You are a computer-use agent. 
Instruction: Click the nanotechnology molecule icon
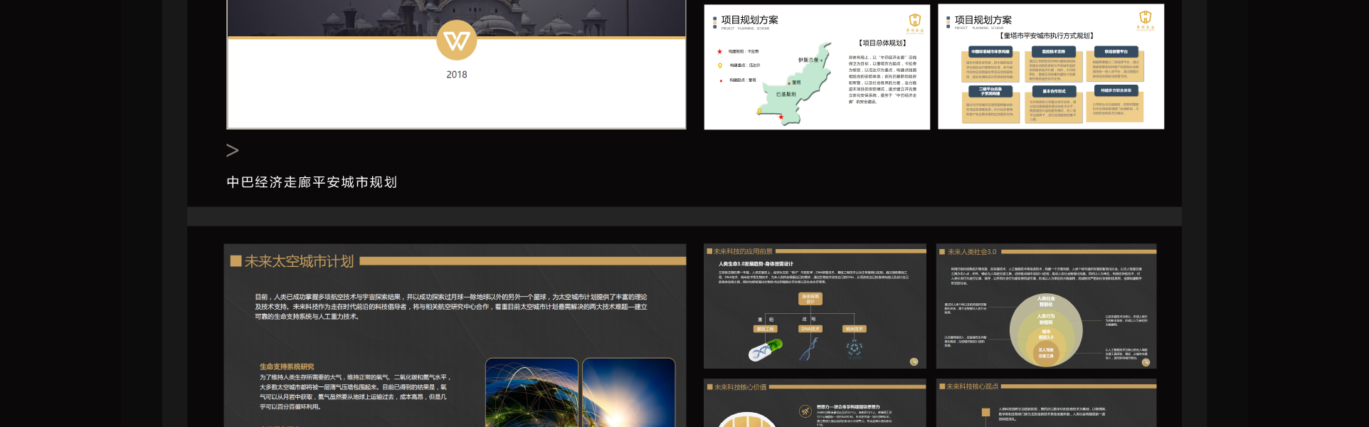[854, 348]
